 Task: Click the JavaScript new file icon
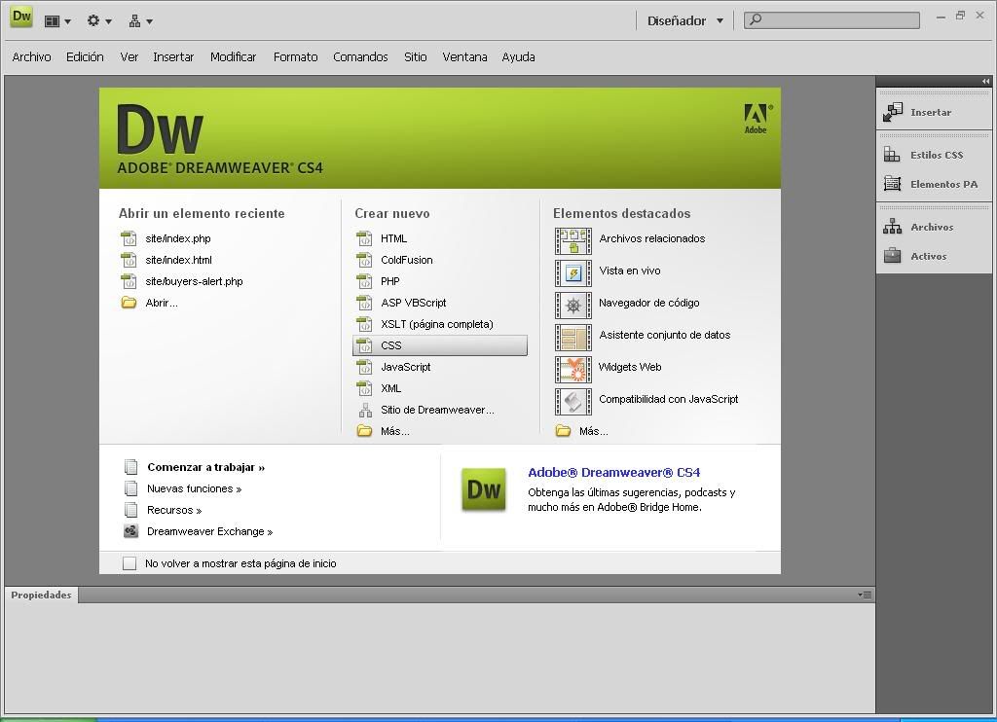coord(364,367)
